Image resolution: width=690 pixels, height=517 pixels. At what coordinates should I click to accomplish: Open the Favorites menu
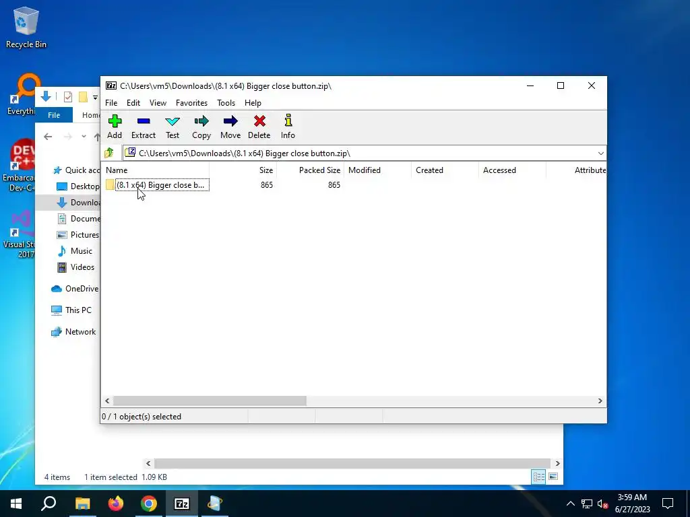click(191, 103)
